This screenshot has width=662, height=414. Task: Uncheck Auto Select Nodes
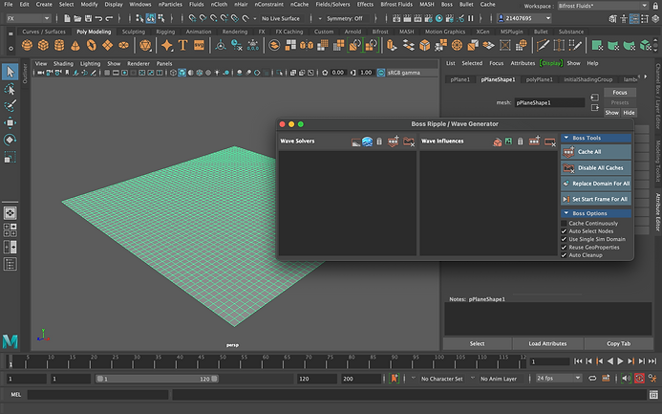(564, 231)
